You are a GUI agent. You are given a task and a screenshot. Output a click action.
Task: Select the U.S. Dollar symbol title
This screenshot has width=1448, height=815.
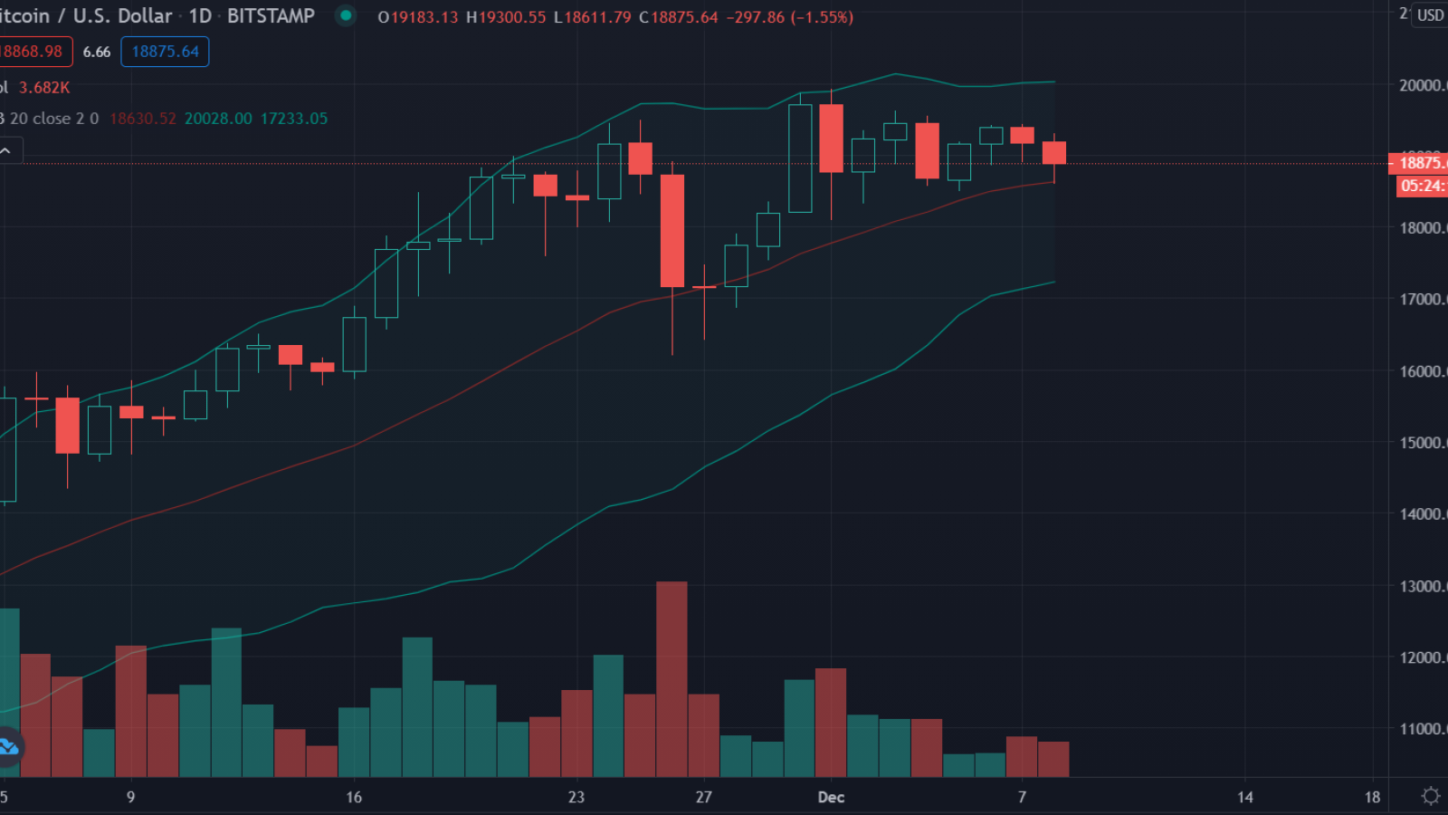click(x=122, y=16)
